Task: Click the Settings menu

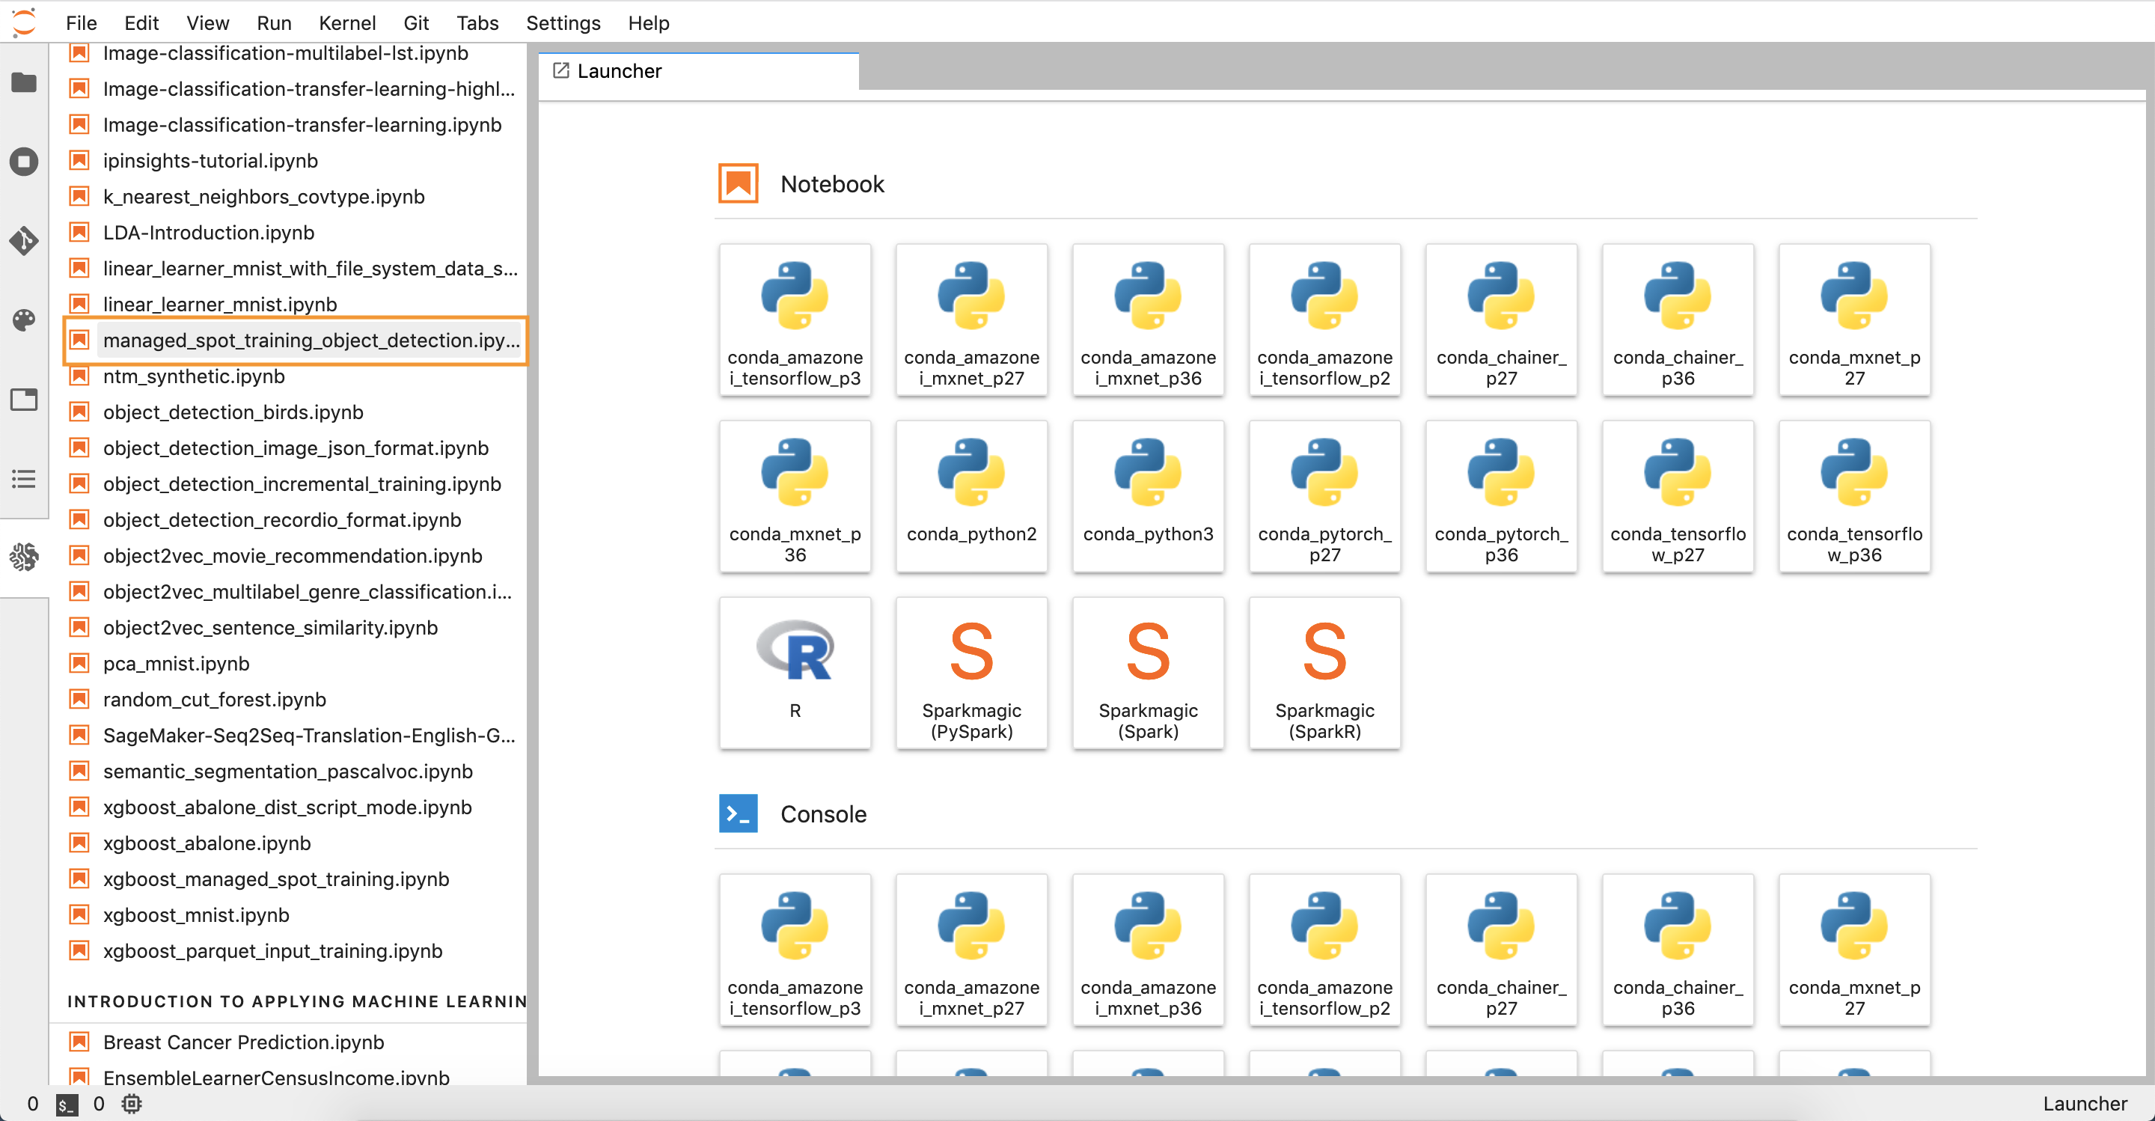Action: 563,20
